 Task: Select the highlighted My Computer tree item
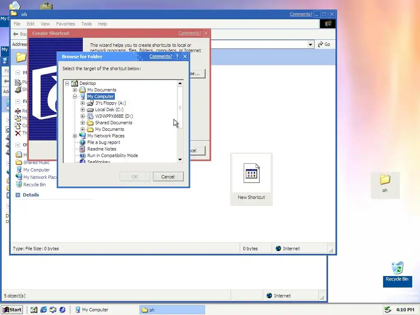pyautogui.click(x=101, y=96)
